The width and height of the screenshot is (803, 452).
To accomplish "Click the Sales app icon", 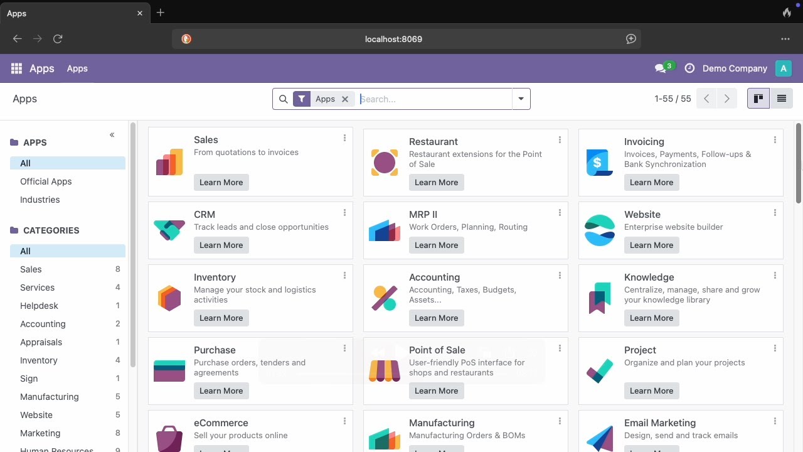I will (169, 162).
